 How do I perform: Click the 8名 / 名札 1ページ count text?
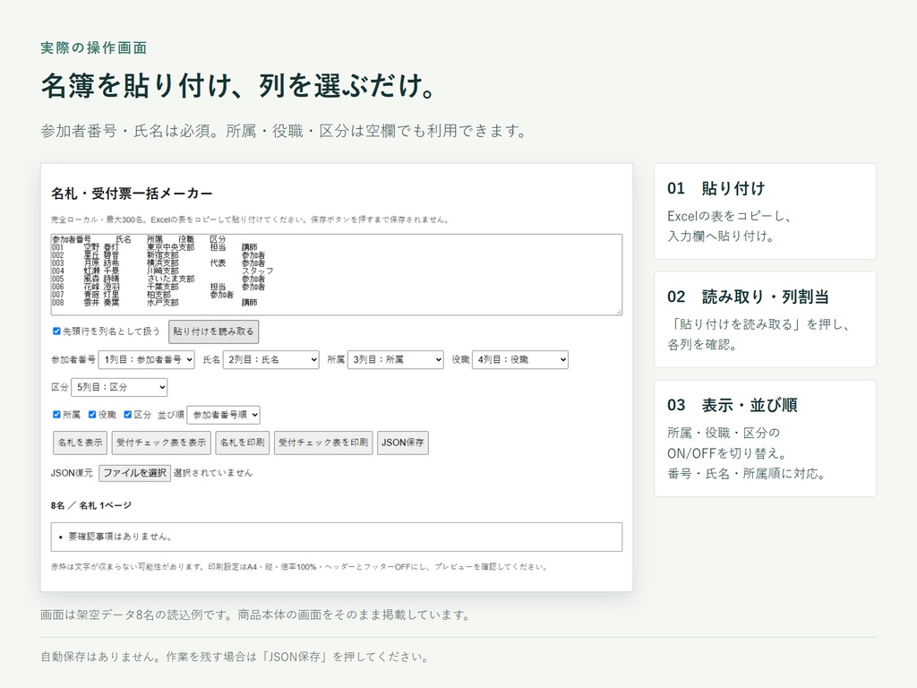pyautogui.click(x=91, y=505)
